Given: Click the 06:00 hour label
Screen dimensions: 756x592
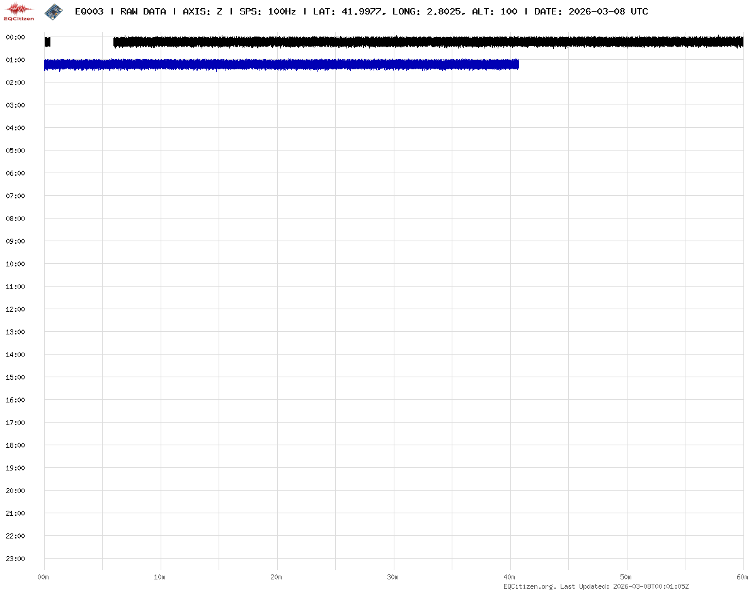Looking at the screenshot, I should tap(14, 173).
